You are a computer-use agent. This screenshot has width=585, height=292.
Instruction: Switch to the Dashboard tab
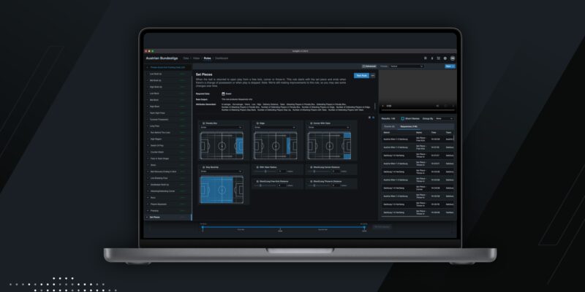click(222, 58)
